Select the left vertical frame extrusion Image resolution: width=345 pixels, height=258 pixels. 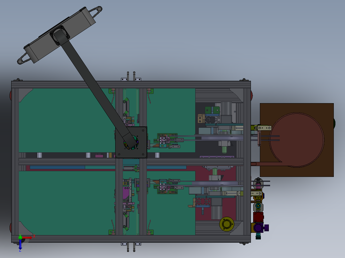[x=15, y=162]
